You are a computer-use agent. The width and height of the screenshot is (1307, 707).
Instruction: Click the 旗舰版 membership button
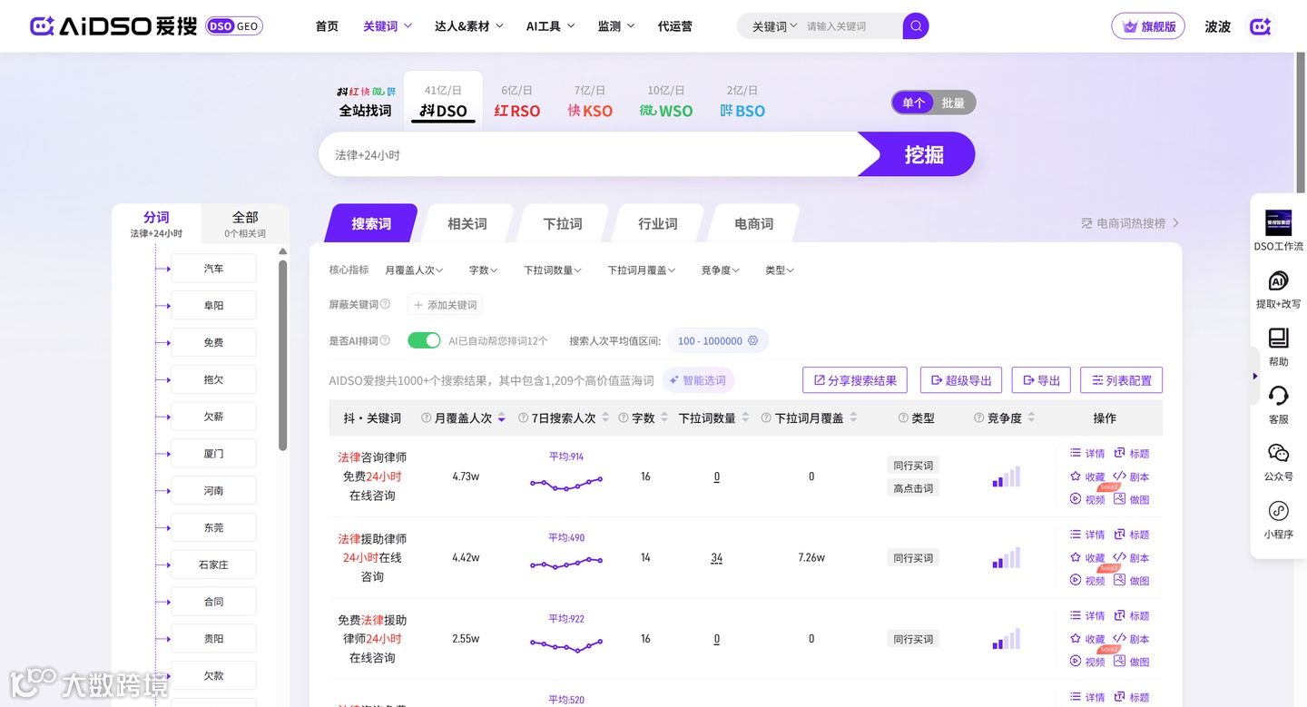(x=1148, y=26)
